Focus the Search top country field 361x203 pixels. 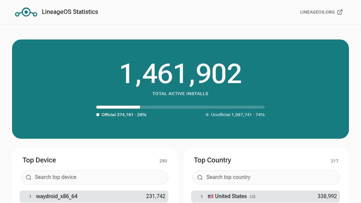[x=266, y=177]
